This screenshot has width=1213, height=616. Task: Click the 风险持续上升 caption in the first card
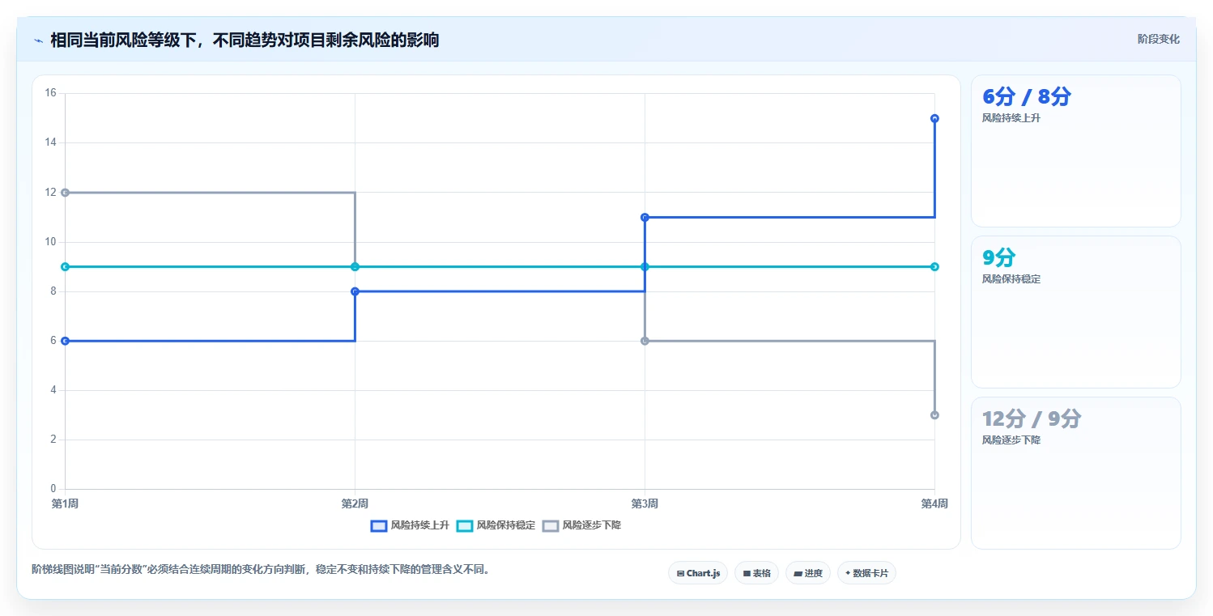click(x=1011, y=118)
